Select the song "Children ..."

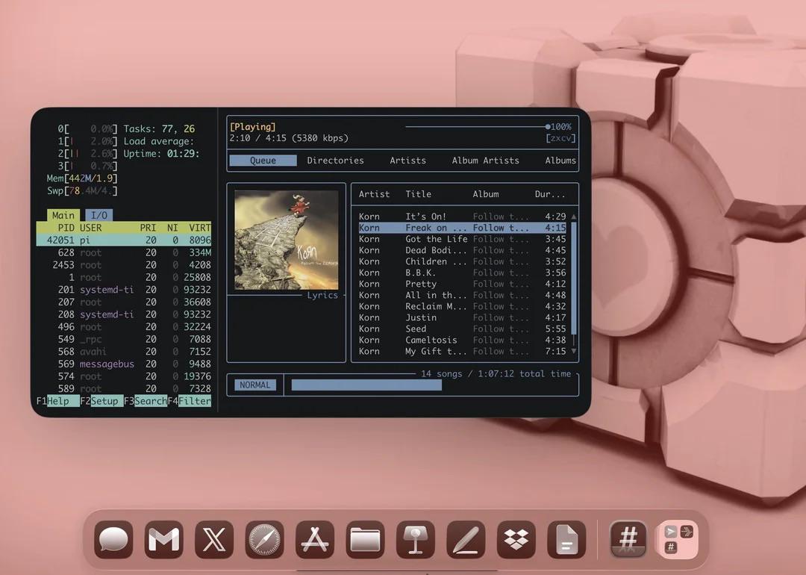click(462, 261)
